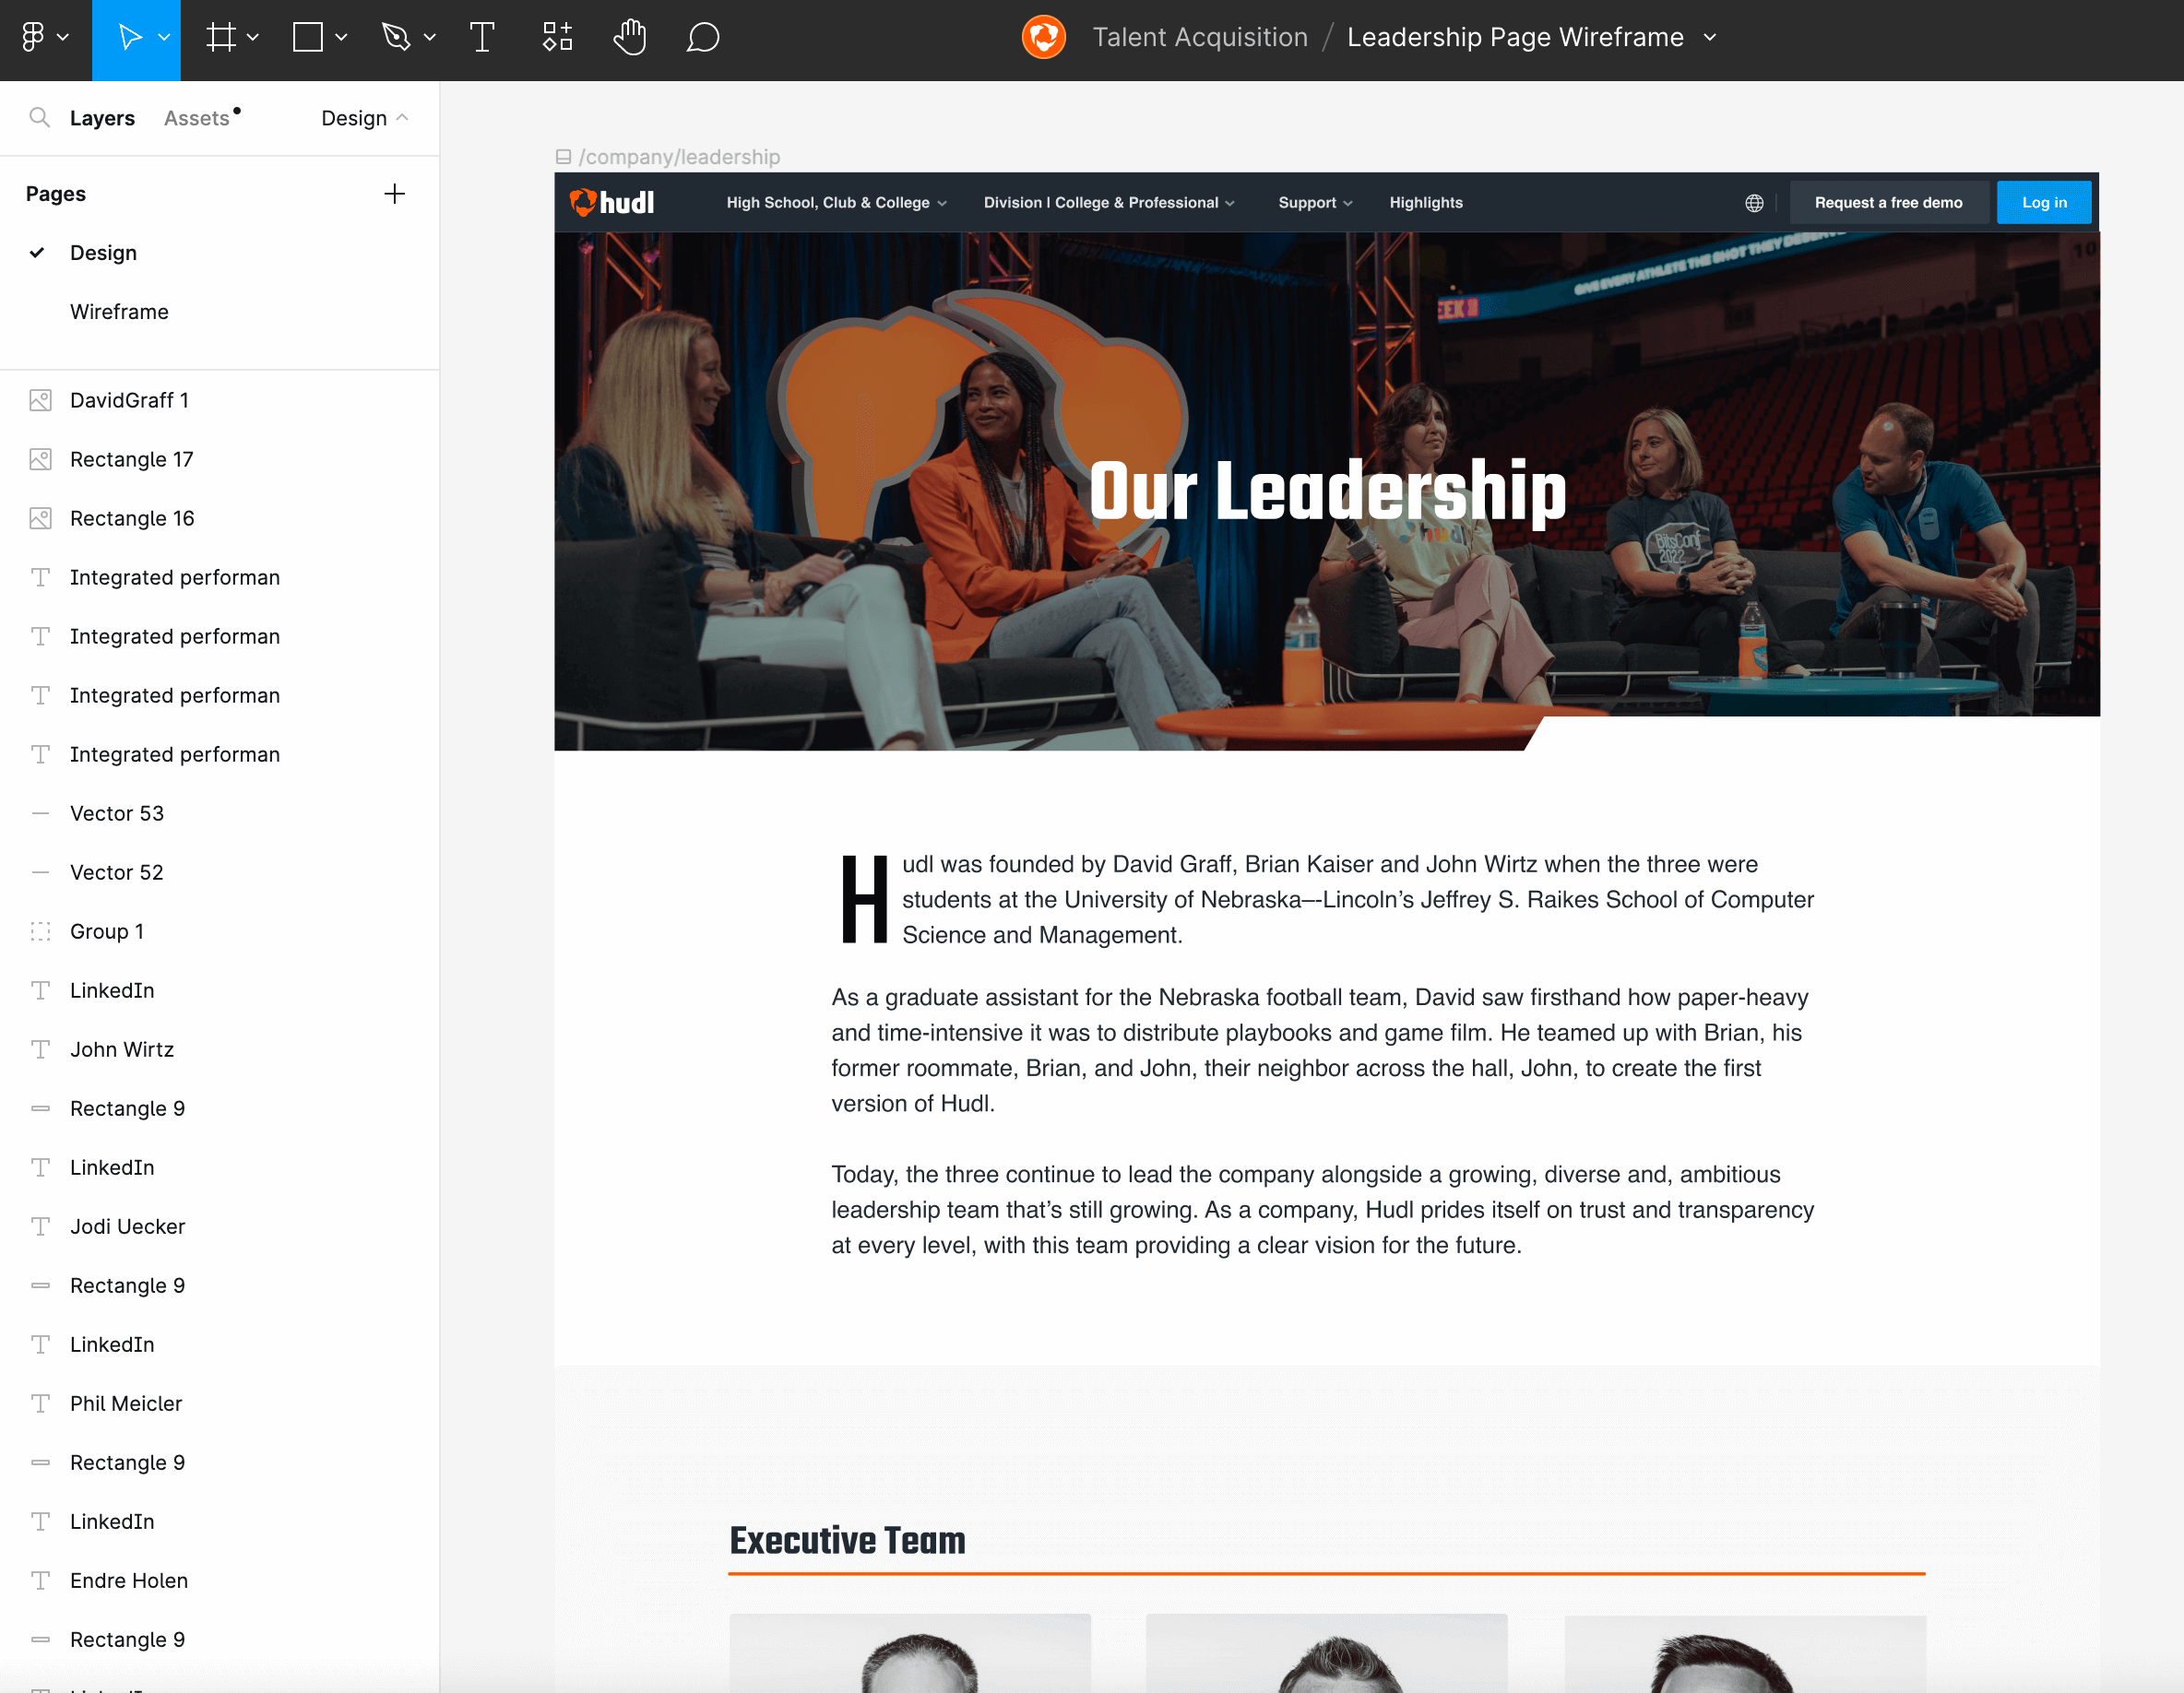Switch to the Wireframe page
Screen dimensions: 2184x1693
119,312
